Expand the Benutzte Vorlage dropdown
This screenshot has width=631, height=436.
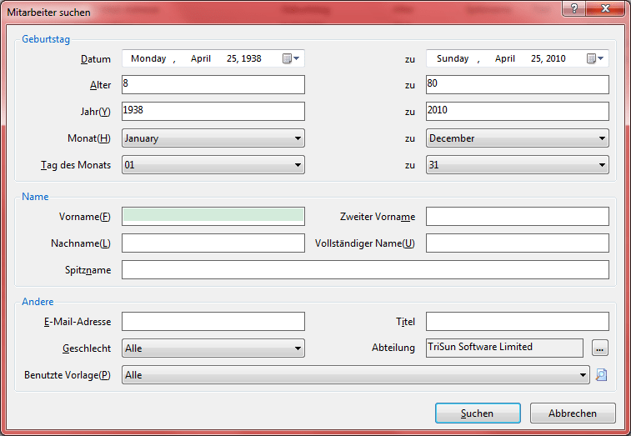(356, 375)
